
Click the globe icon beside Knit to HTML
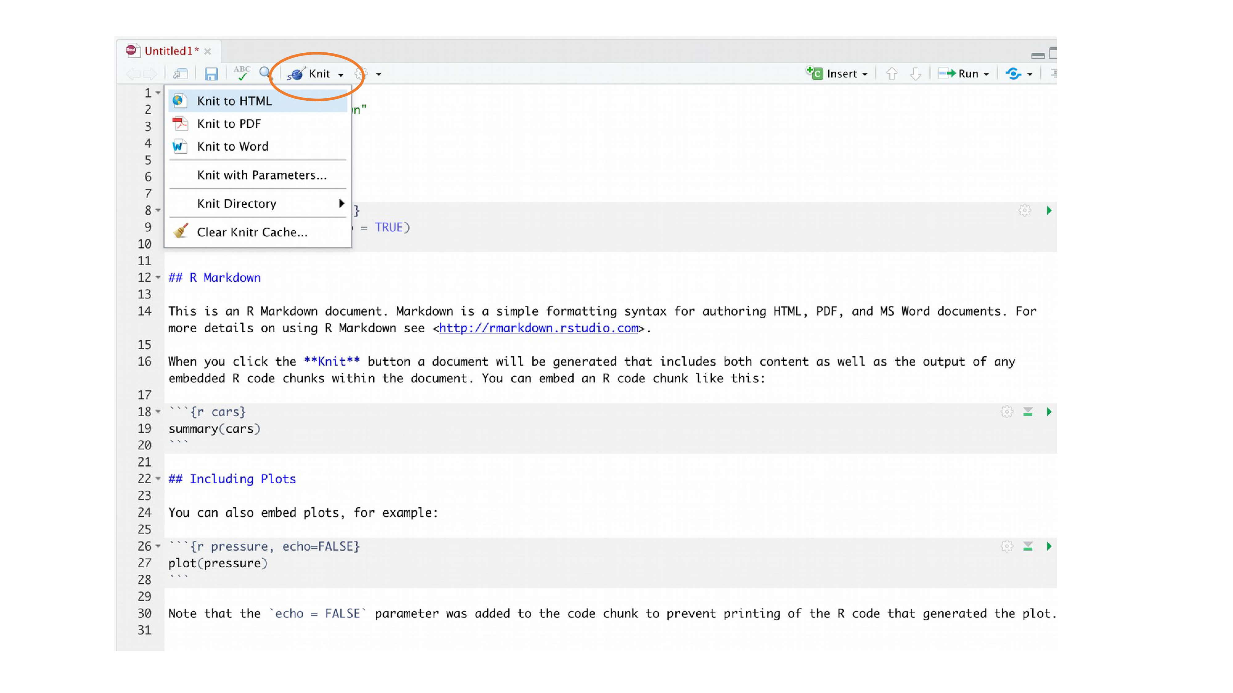179,100
